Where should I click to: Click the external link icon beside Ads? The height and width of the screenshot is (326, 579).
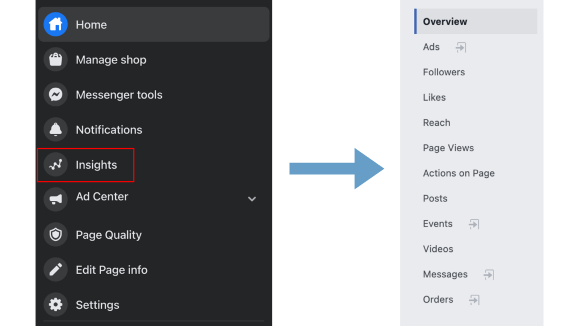click(460, 47)
